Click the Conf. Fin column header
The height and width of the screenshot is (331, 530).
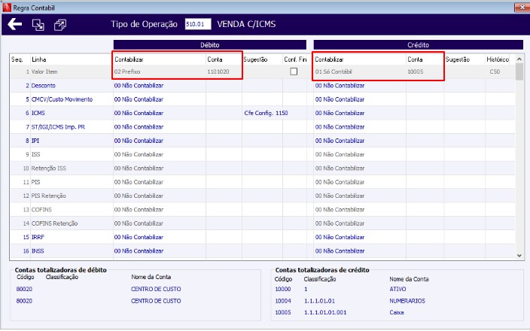click(x=295, y=59)
